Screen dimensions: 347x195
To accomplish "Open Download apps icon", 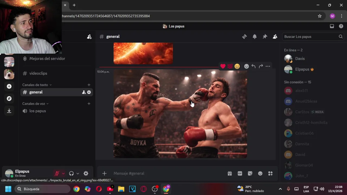I will (9, 111).
